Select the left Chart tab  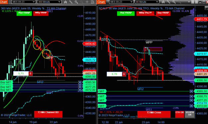click(4, 2)
